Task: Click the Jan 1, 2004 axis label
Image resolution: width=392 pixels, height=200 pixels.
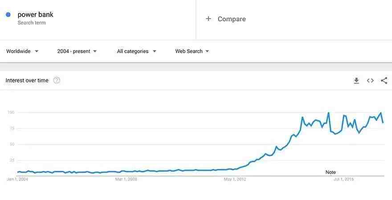Action: point(17,179)
